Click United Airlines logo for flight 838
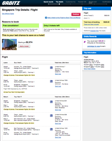Screen dimensions: 112x141 coord(51,116)
